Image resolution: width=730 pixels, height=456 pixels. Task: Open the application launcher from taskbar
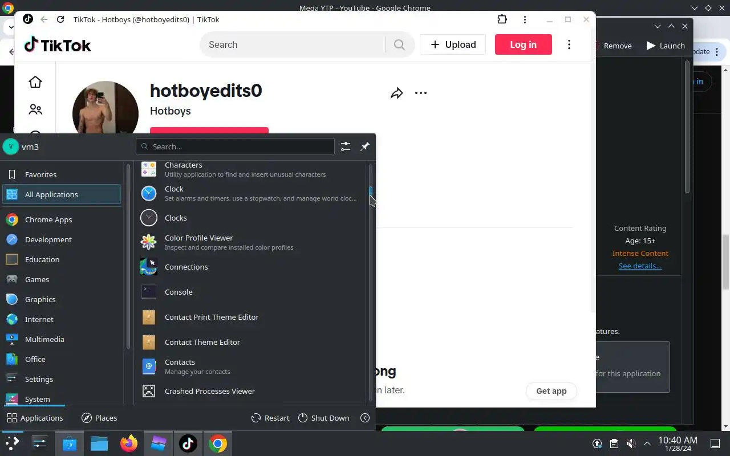[x=12, y=443]
